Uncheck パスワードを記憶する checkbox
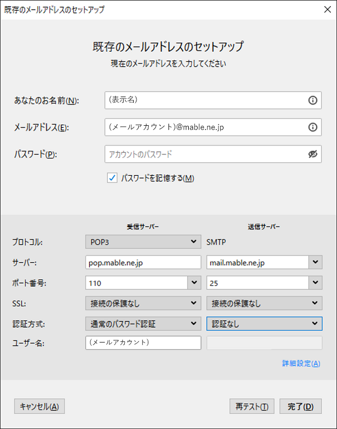This screenshot has height=429, width=337. [112, 178]
